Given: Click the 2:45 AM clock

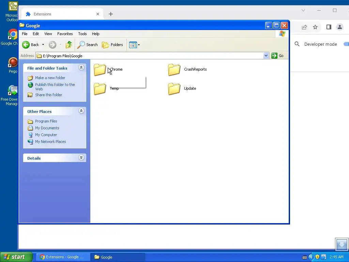Looking at the screenshot, I should [x=336, y=257].
